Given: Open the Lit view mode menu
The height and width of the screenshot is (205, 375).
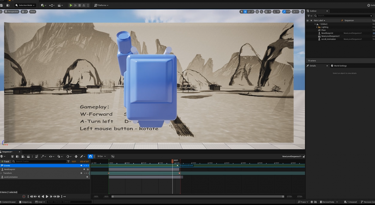Looking at the screenshot, I should tap(24, 11).
